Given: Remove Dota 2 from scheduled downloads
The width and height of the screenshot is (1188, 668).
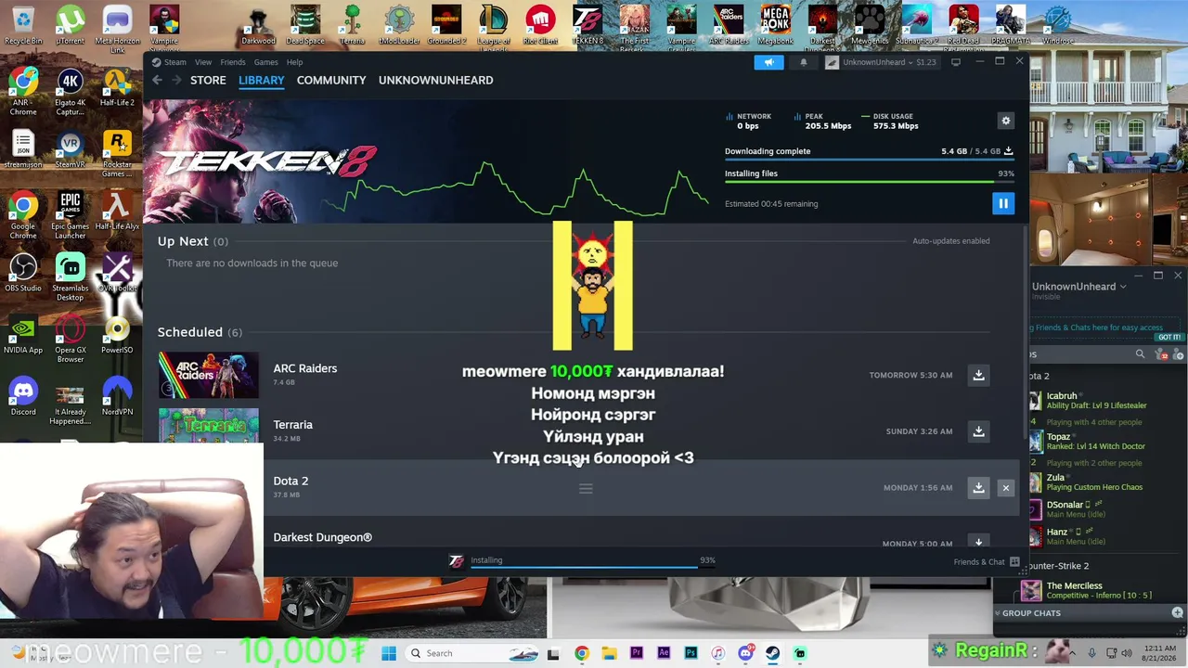Looking at the screenshot, I should pos(1005,487).
